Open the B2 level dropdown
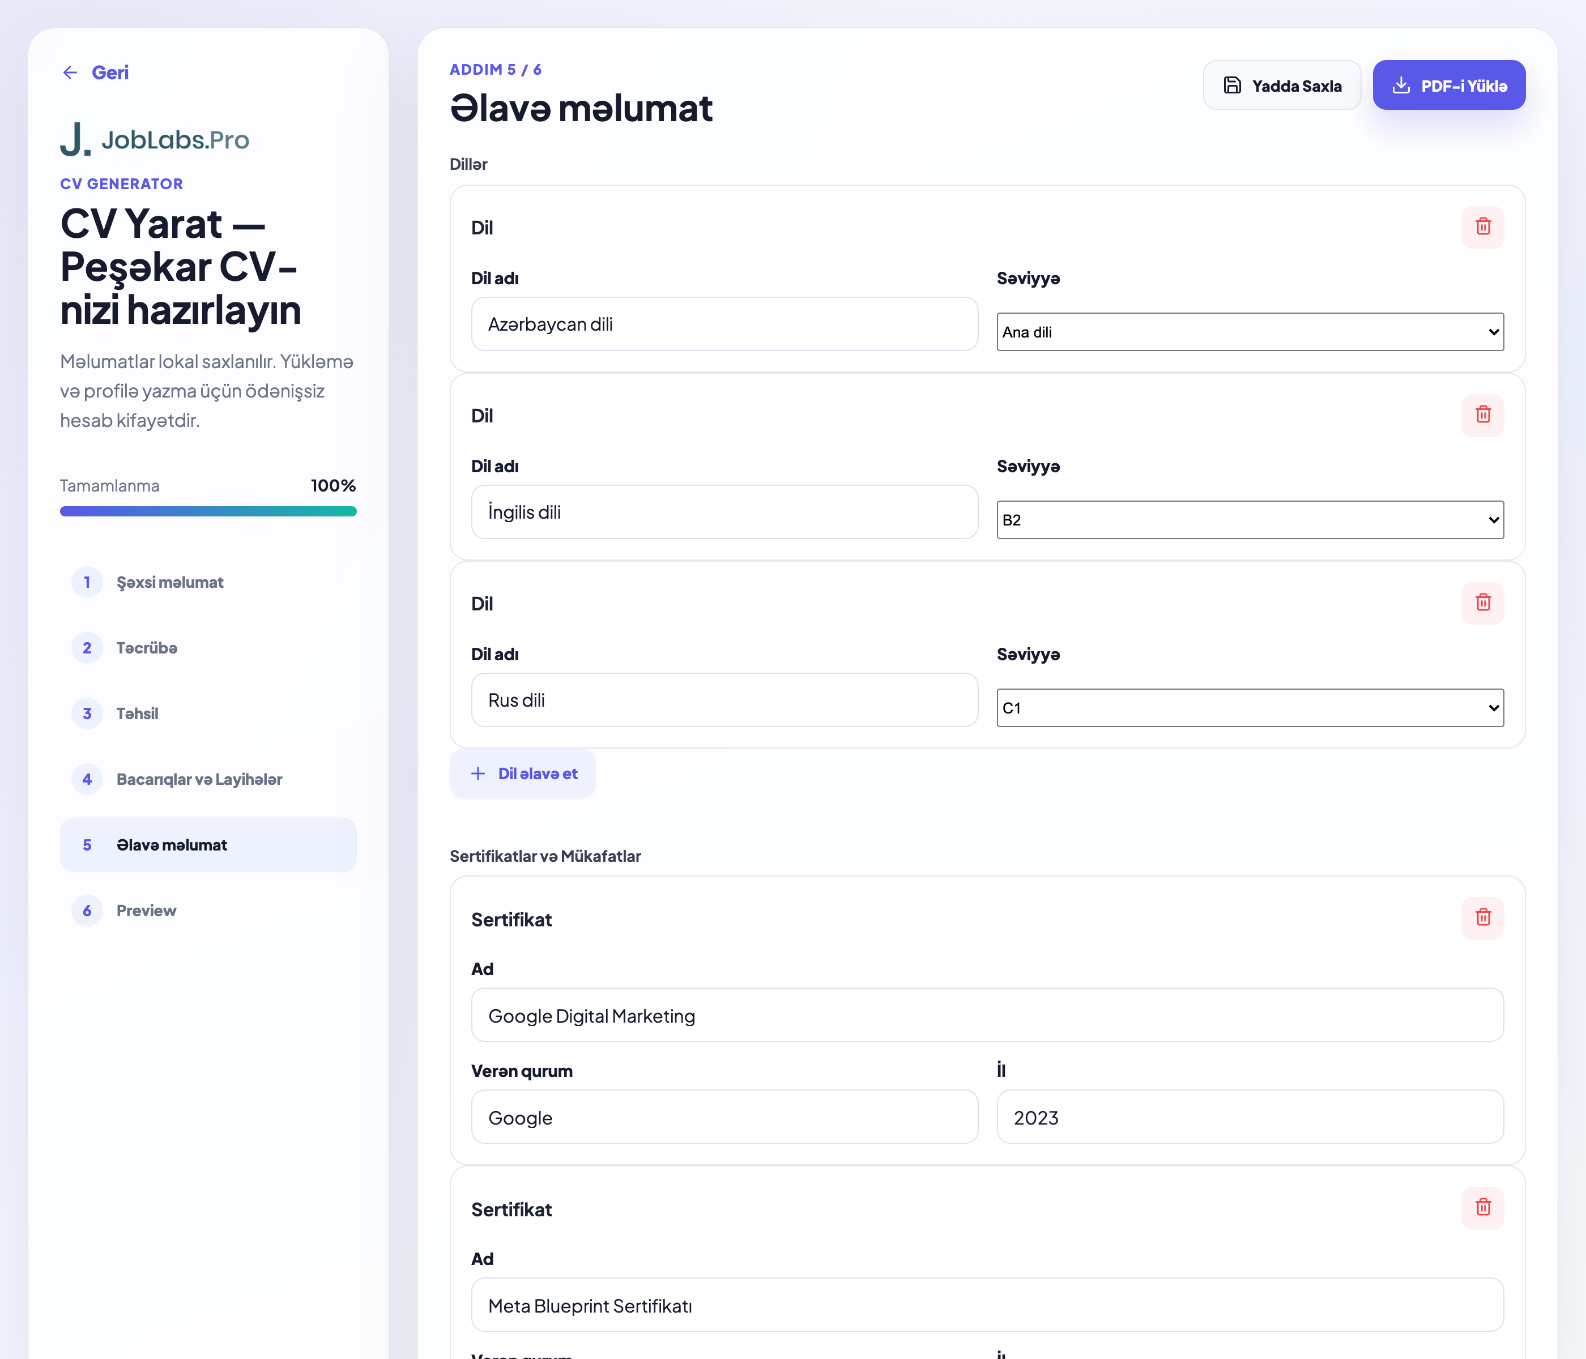 coord(1250,520)
